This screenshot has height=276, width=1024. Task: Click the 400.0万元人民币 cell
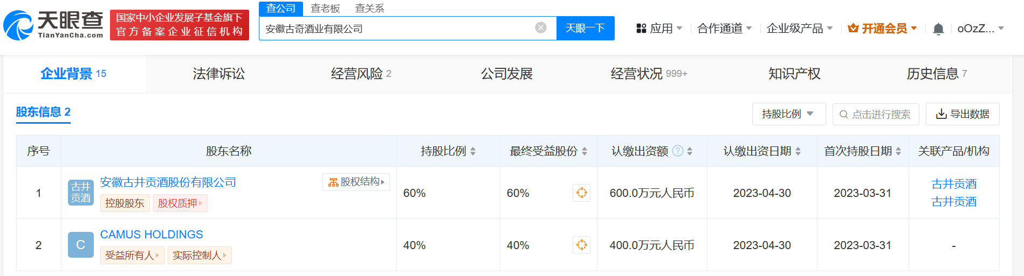pos(652,245)
